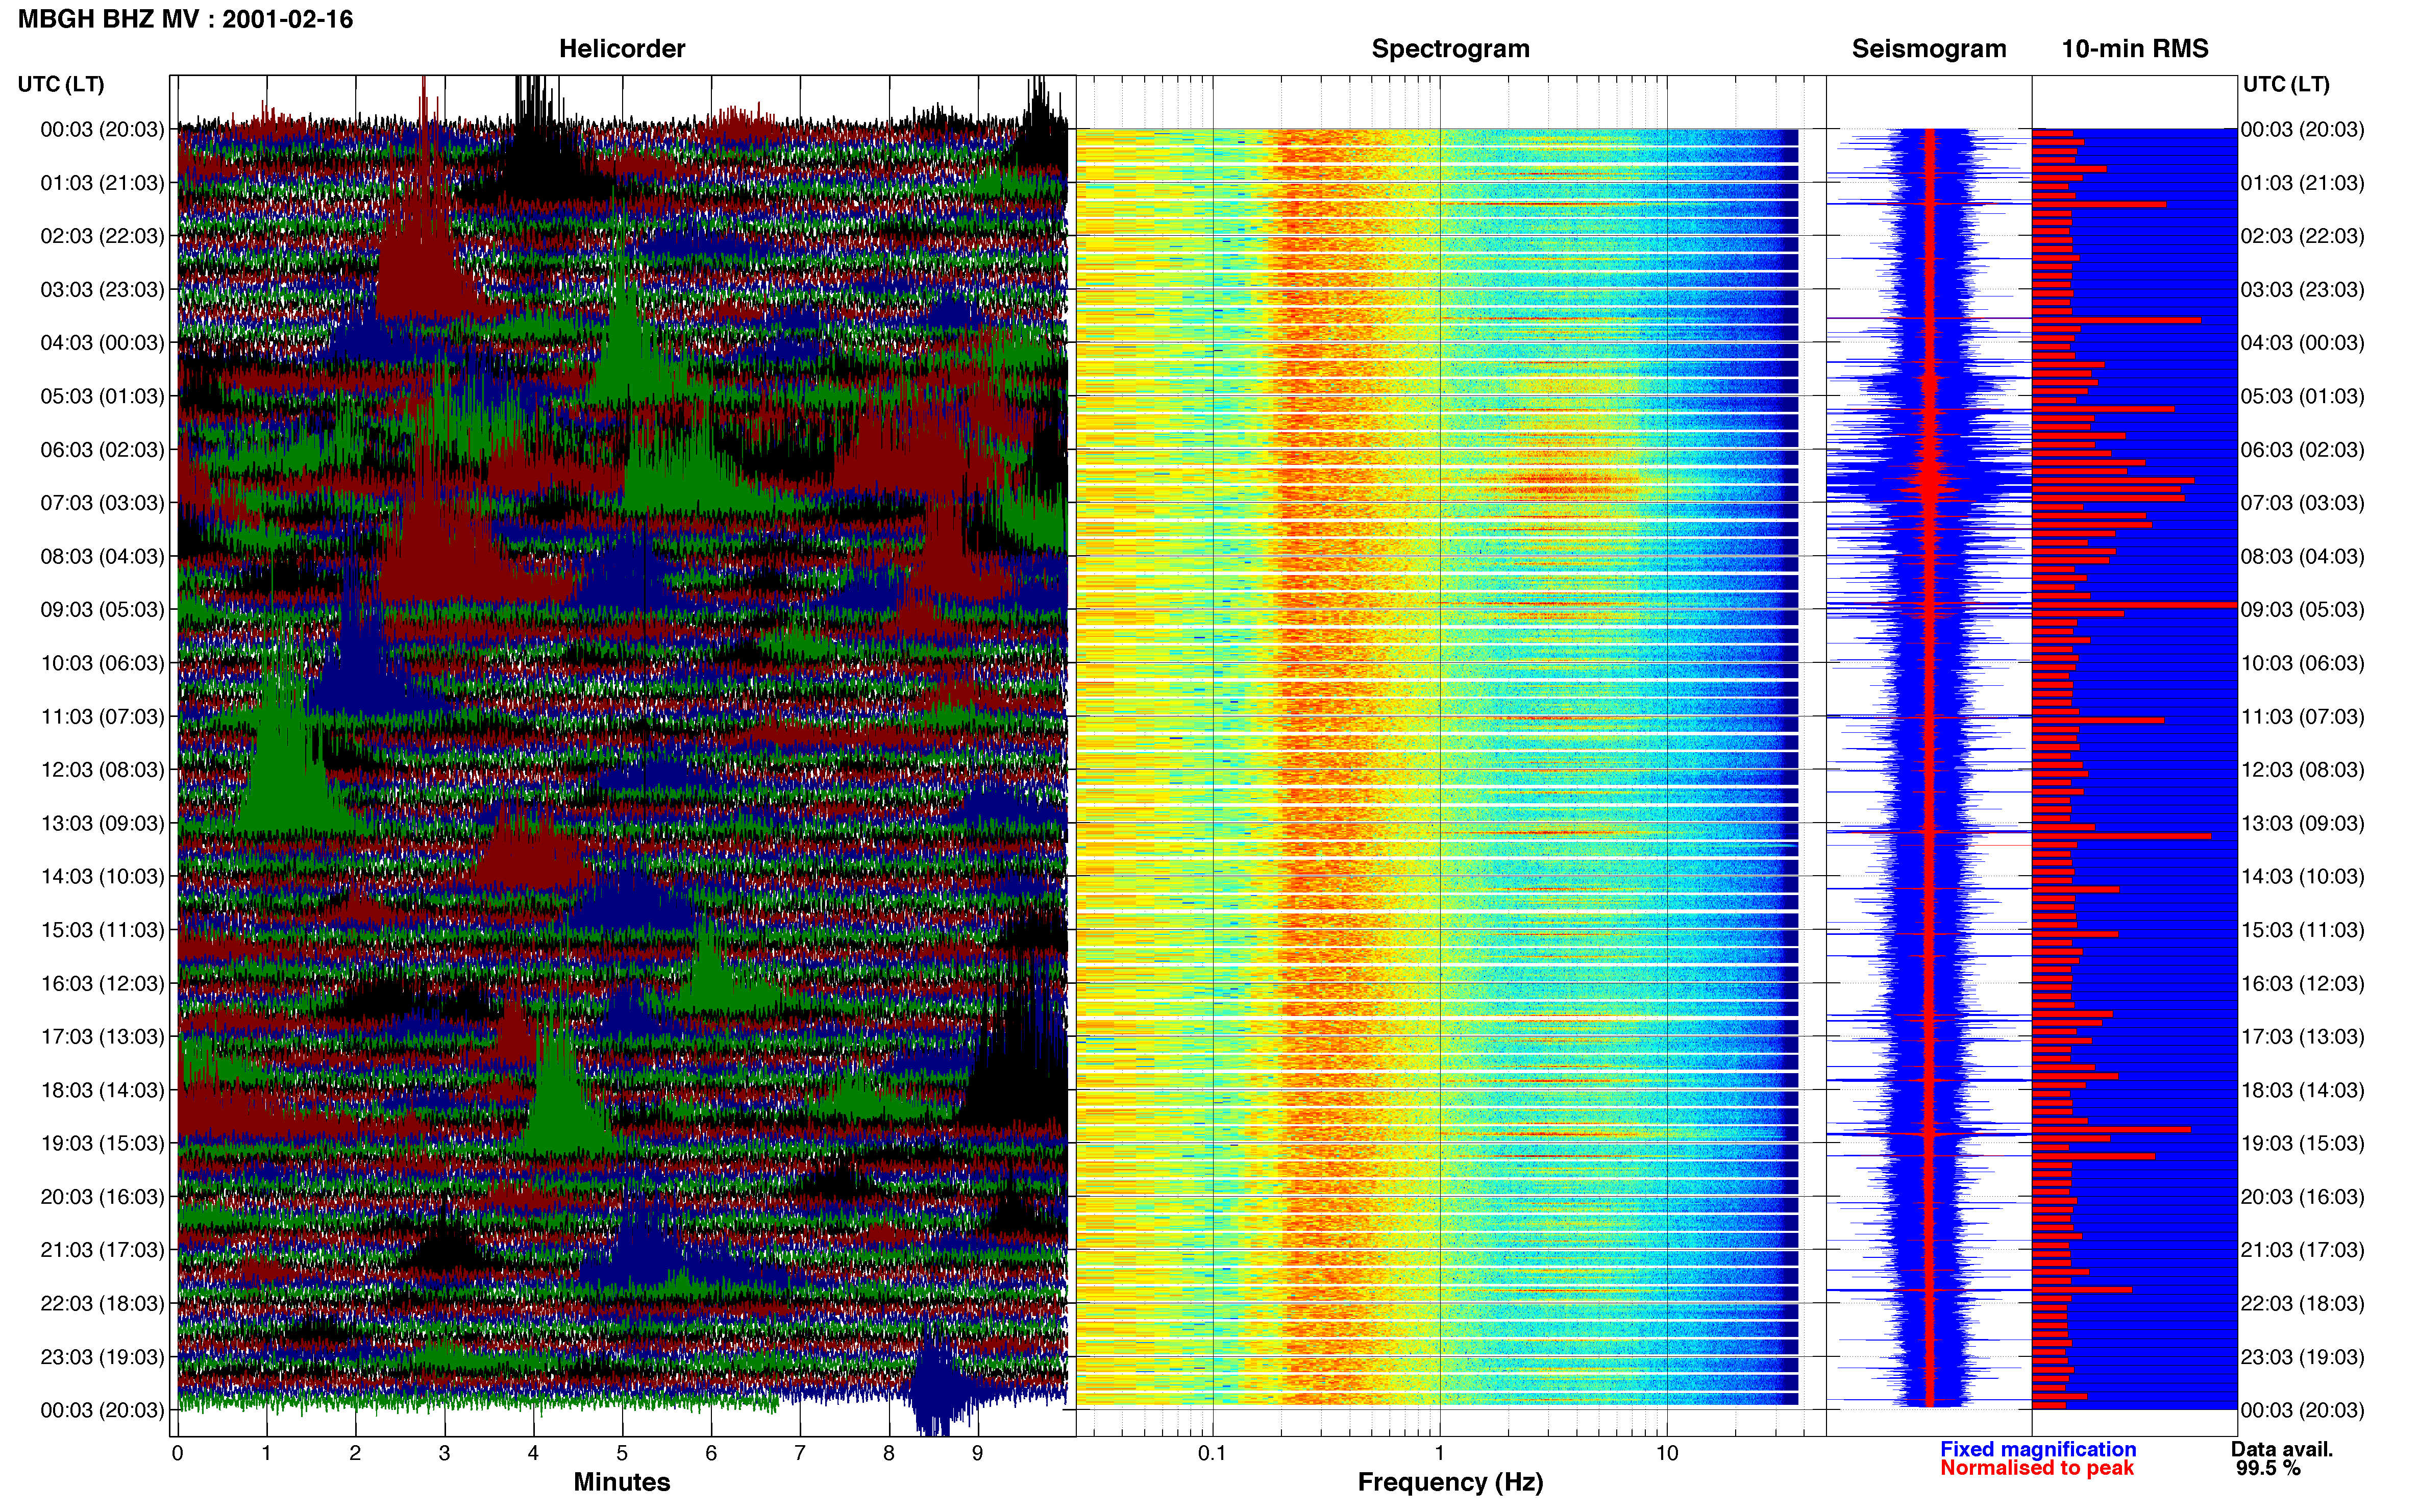Click 04:03 (00:03) on the helicorder time axis
This screenshot has width=2419, height=1512.
click(x=102, y=343)
